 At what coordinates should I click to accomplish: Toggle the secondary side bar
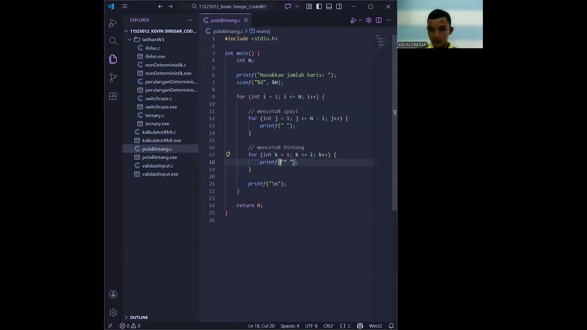point(339,6)
